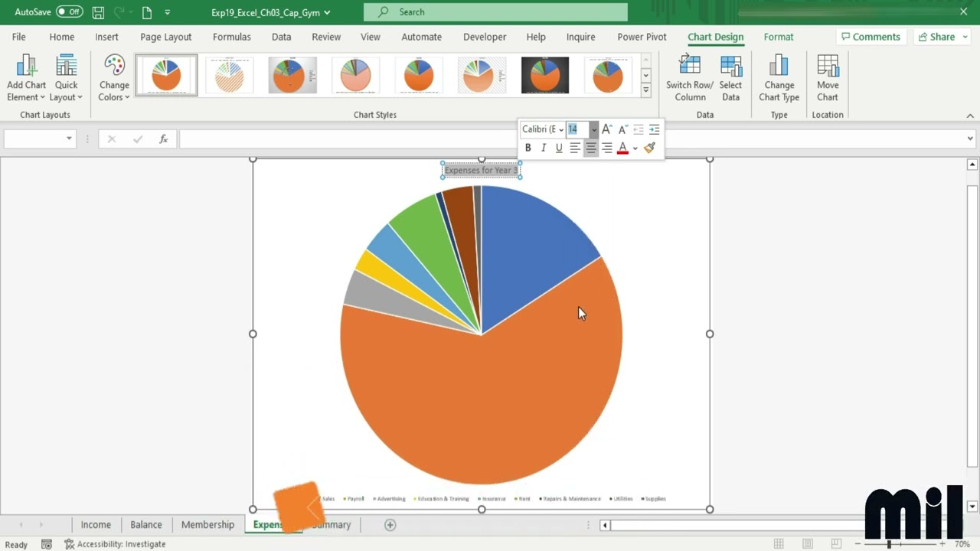Toggle Center alignment in the mini toolbar
The image size is (980, 551).
(590, 148)
